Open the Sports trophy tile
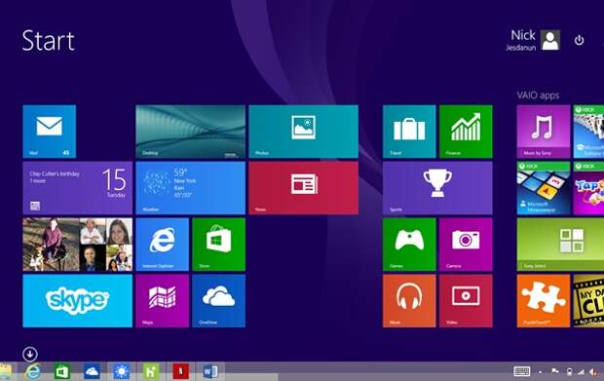The height and width of the screenshot is (381, 604). pos(437,188)
